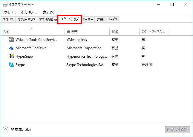Click the 有効 status of HyperSnap

115,56
